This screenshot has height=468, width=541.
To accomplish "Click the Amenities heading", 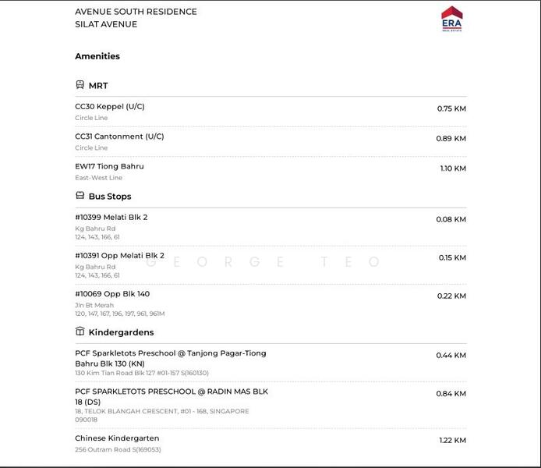I will (97, 56).
